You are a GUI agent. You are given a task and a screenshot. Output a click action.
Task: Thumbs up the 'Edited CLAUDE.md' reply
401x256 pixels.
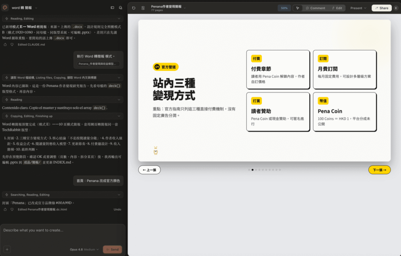click(5, 45)
